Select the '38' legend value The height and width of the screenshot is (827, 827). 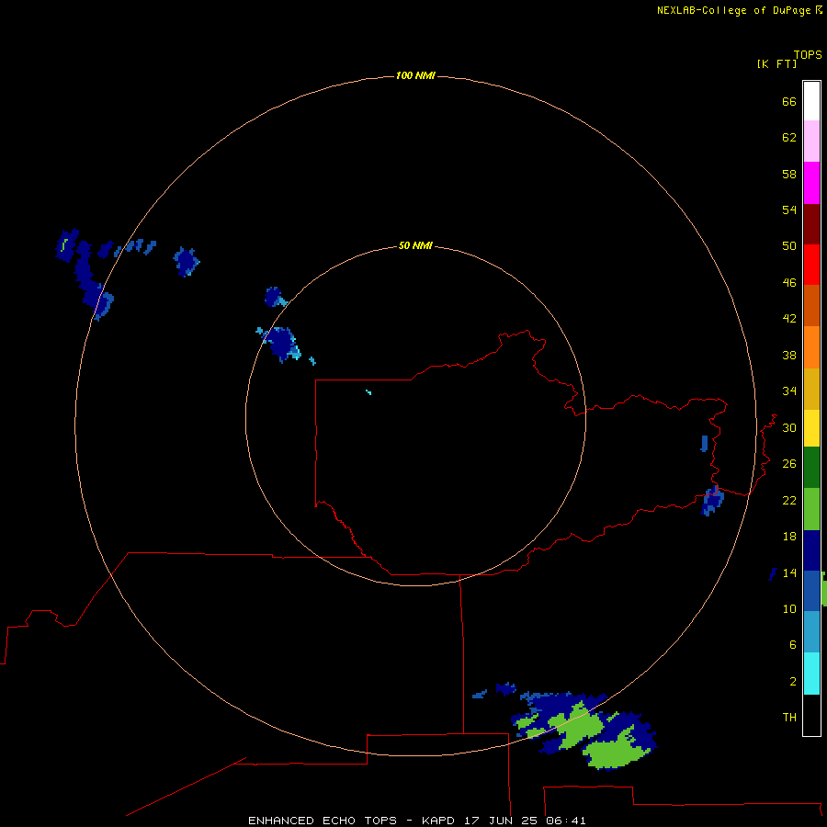789,356
